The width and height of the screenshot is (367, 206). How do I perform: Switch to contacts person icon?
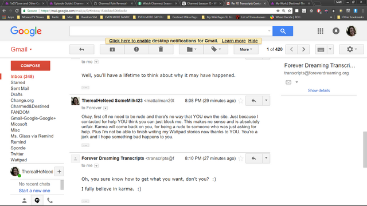pyautogui.click(x=24, y=200)
